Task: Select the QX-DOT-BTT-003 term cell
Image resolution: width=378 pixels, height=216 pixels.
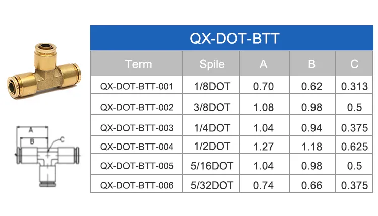Action: coord(137,127)
